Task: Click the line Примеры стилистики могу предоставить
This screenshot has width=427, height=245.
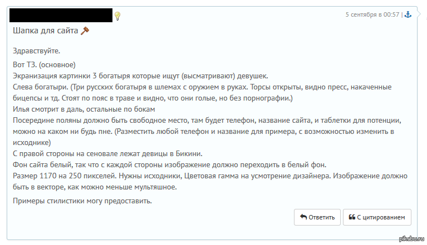Action: [82, 200]
